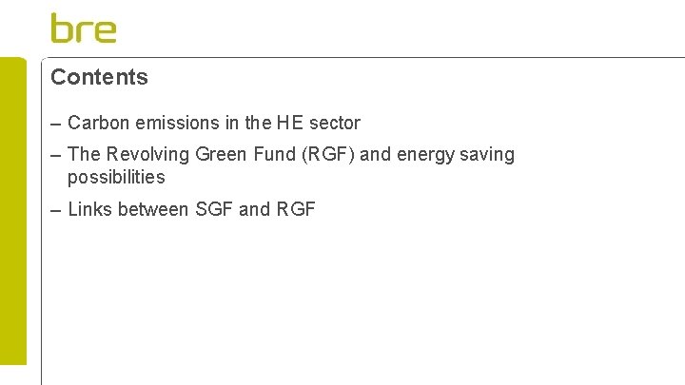The height and width of the screenshot is (385, 685).
Task: Click the words Green Fund
Action: [x=244, y=154]
